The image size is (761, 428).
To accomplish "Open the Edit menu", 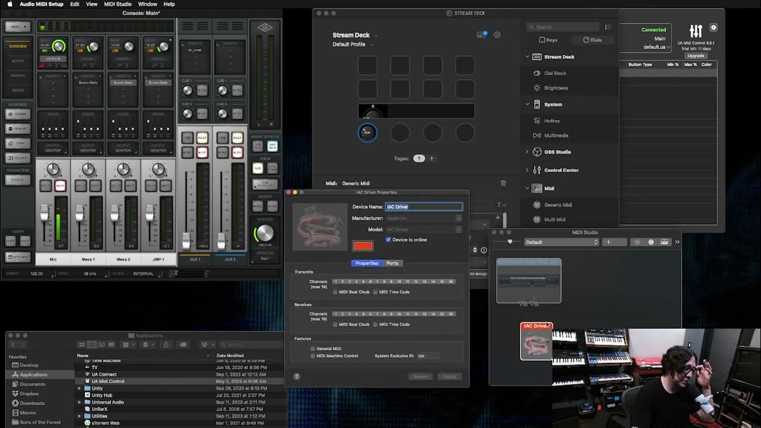I will tap(74, 4).
